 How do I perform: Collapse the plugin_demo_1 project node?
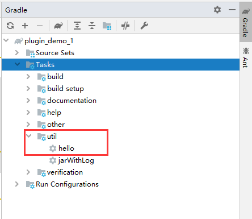[x=6, y=40]
